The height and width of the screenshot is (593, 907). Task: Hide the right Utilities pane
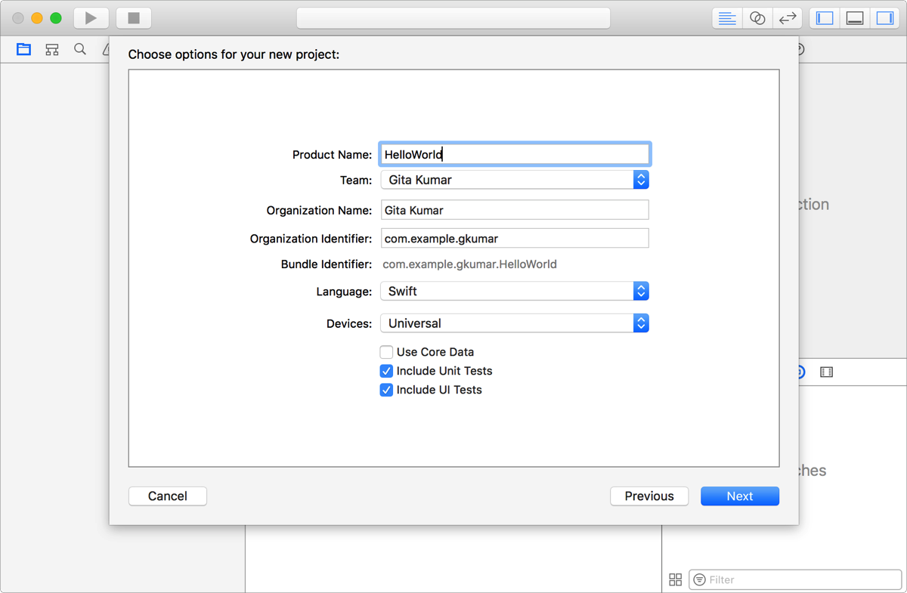[x=885, y=18]
